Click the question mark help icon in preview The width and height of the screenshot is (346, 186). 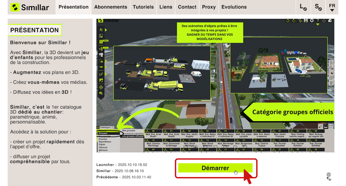[x=318, y=21]
